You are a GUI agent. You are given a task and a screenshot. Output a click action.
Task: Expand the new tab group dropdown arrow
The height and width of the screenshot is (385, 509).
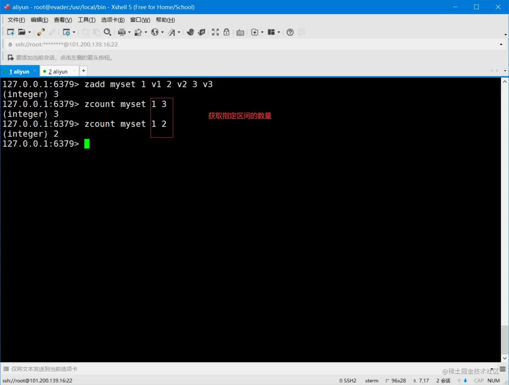point(262,33)
